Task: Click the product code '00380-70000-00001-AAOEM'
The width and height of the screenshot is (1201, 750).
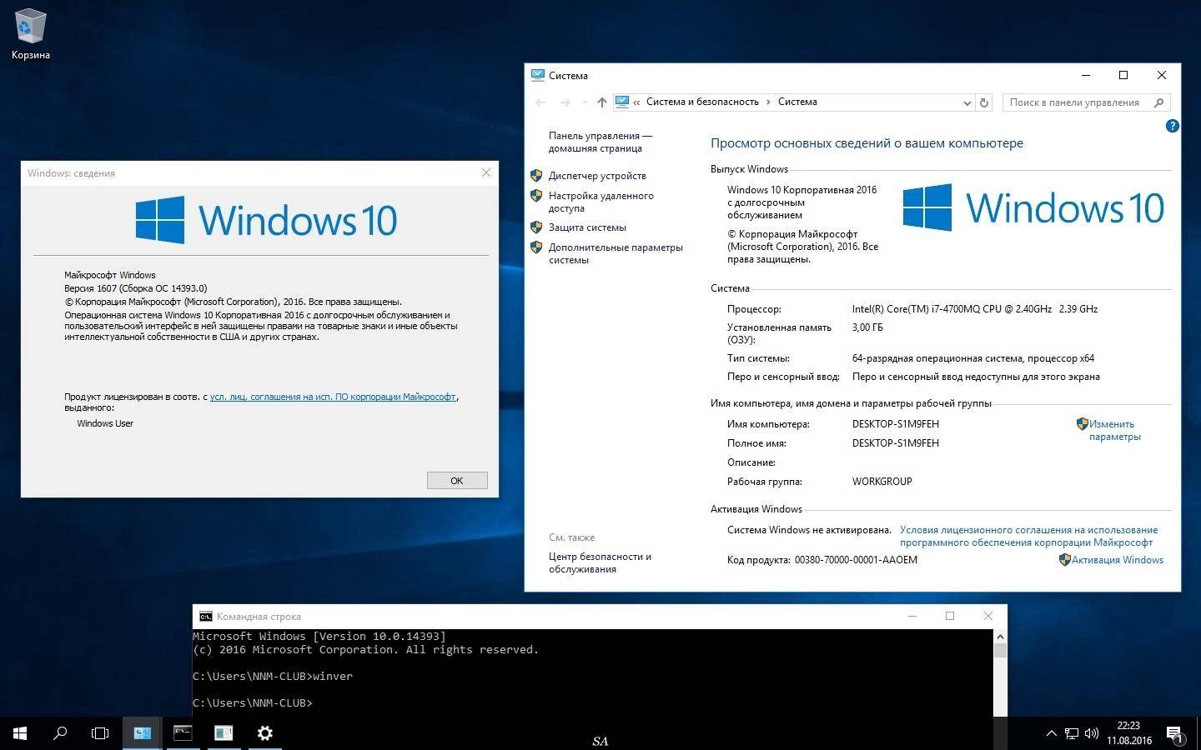Action: (856, 560)
